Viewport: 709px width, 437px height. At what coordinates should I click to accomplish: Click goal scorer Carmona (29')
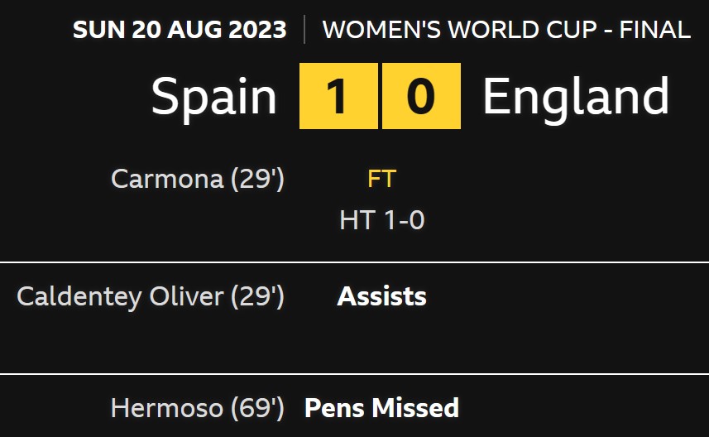click(x=198, y=179)
